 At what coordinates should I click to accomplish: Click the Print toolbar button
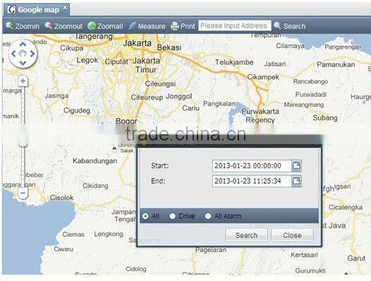click(183, 26)
